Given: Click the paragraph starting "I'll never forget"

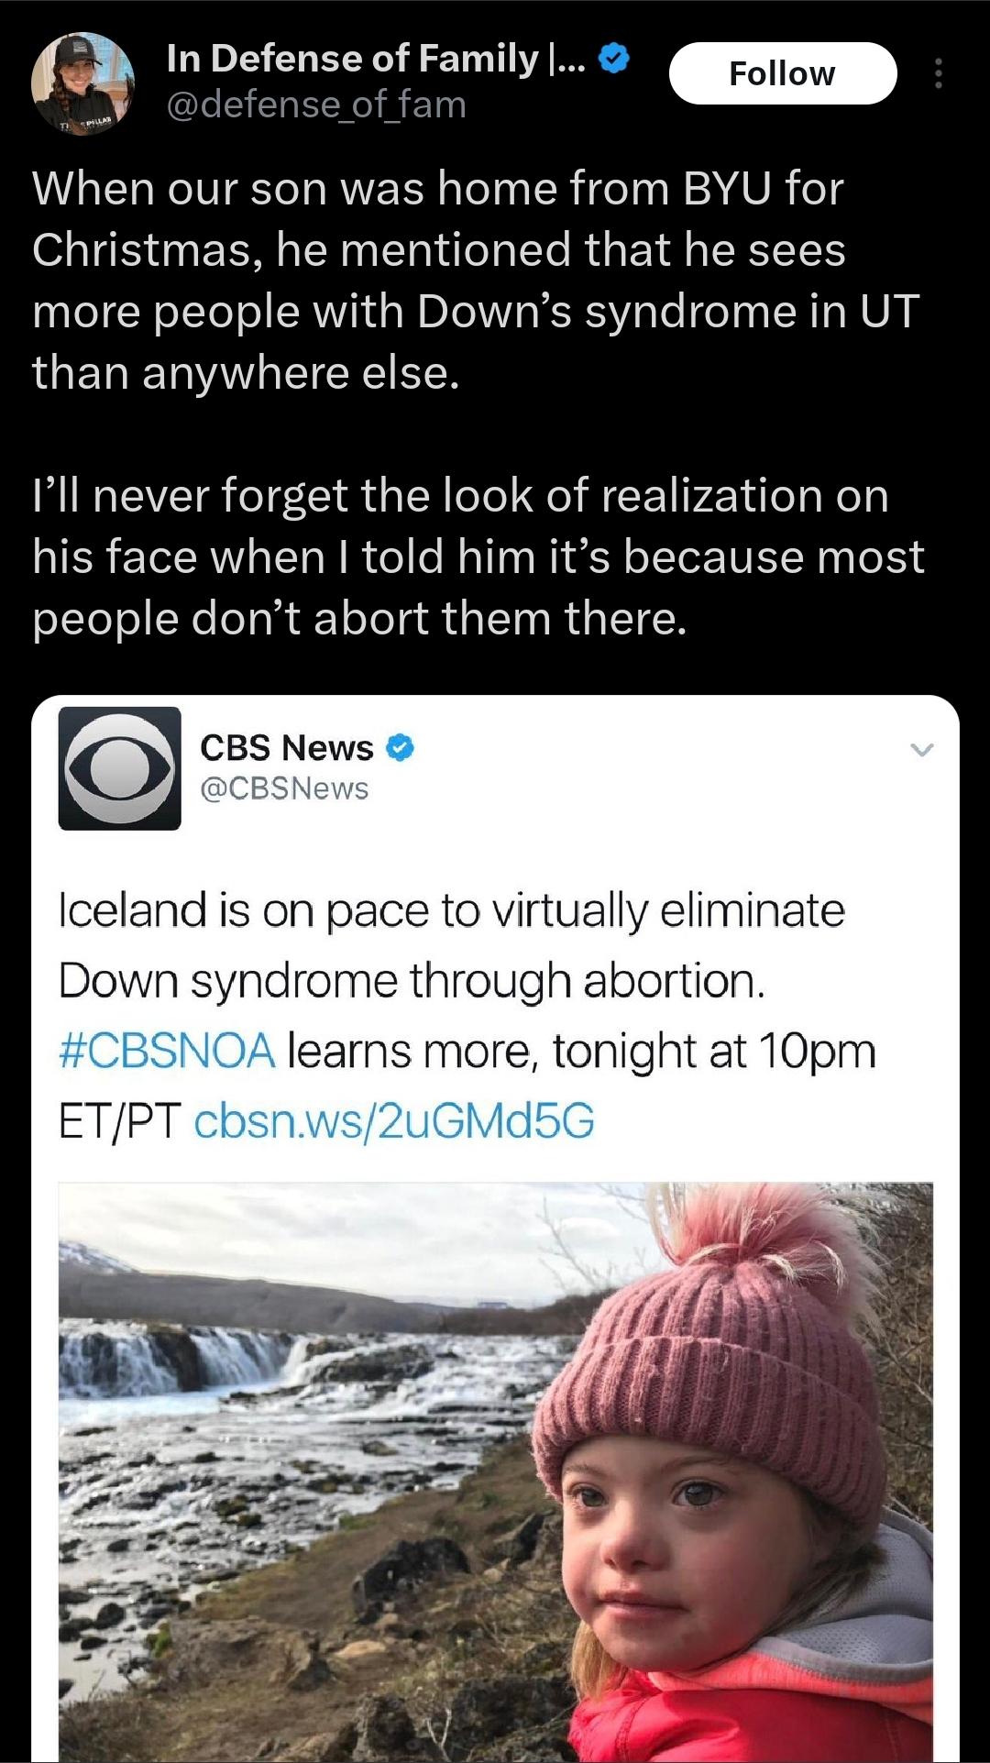Looking at the screenshot, I should (x=477, y=556).
